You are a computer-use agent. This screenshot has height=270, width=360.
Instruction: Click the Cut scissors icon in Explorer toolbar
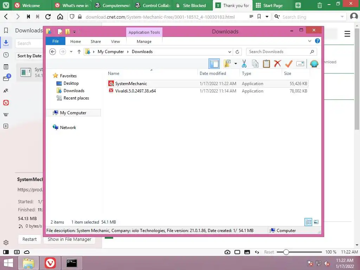pyautogui.click(x=244, y=64)
